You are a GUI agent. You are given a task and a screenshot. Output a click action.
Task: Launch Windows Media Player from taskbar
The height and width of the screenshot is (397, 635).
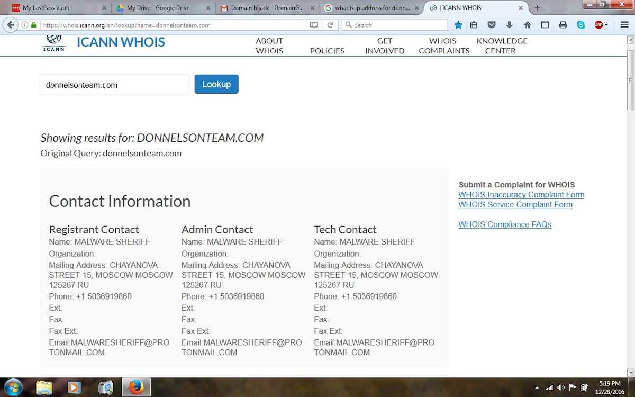tap(75, 387)
